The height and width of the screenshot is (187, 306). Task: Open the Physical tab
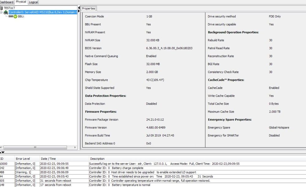tap(21, 2)
